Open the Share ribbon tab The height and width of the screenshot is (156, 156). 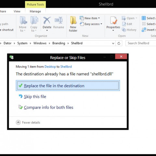tap(3, 11)
